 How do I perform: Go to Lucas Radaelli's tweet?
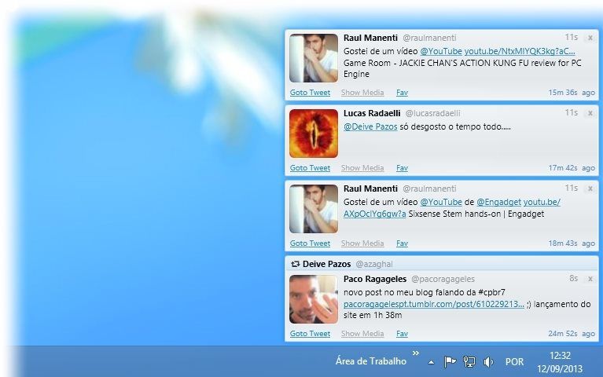point(310,168)
